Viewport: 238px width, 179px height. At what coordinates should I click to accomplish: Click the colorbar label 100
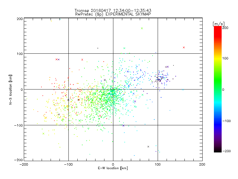225,58
